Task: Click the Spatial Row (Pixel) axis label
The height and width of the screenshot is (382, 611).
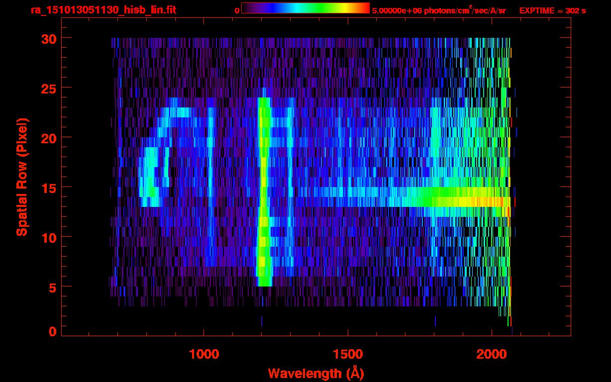Action: click(x=22, y=177)
